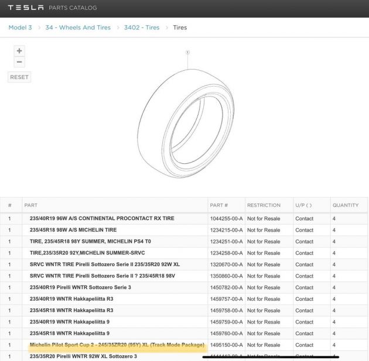369x361 pixels.
Task: Click part number 1459760-00-A
Action: tap(227, 334)
